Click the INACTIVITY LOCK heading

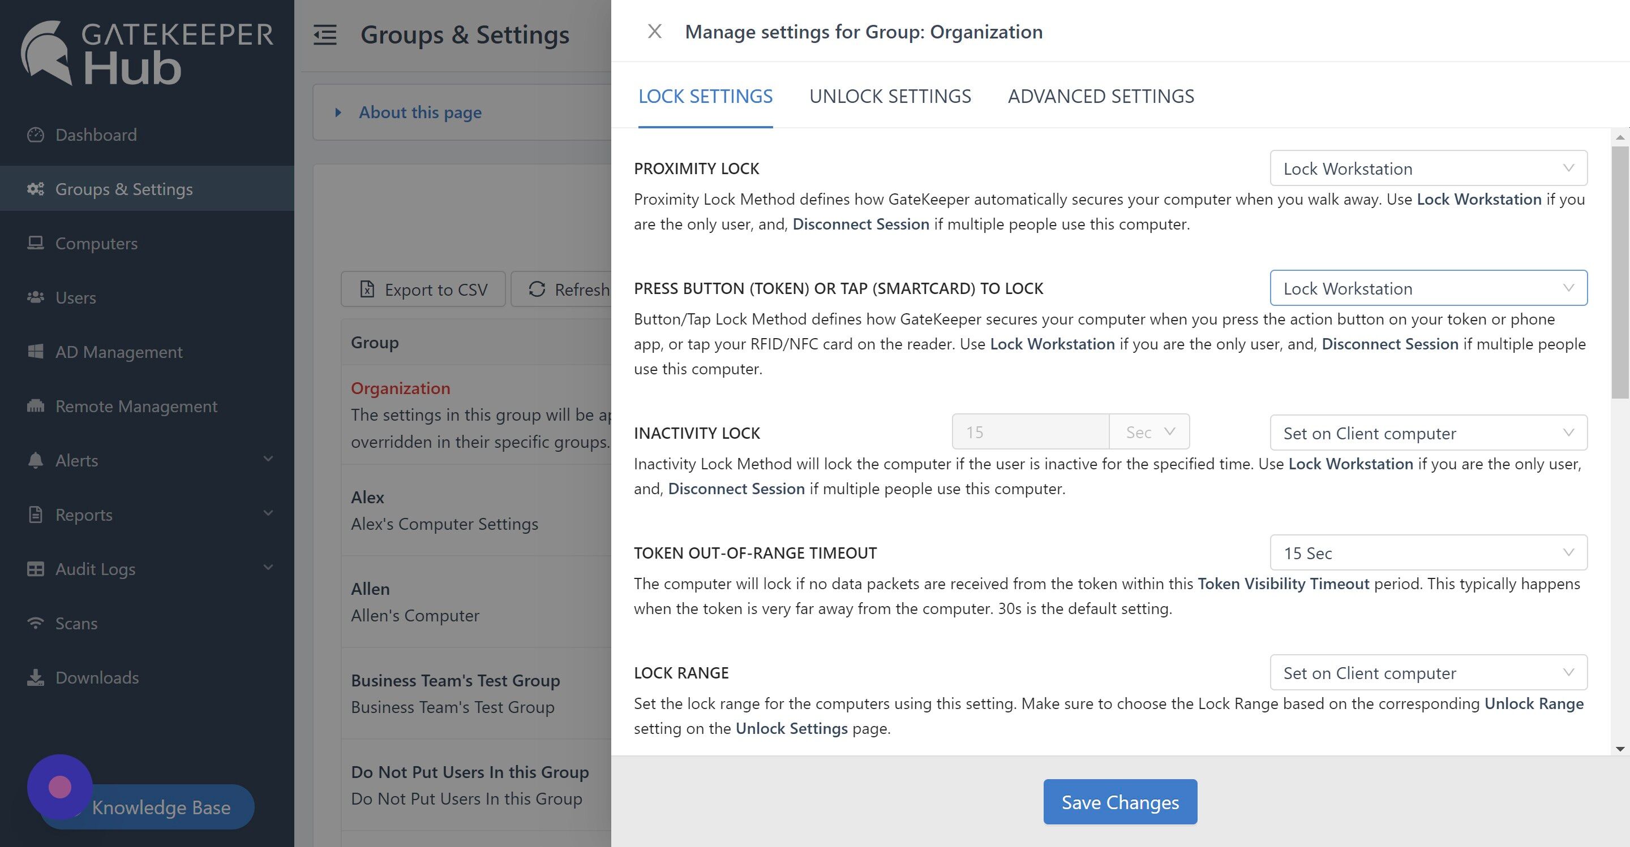[697, 433]
